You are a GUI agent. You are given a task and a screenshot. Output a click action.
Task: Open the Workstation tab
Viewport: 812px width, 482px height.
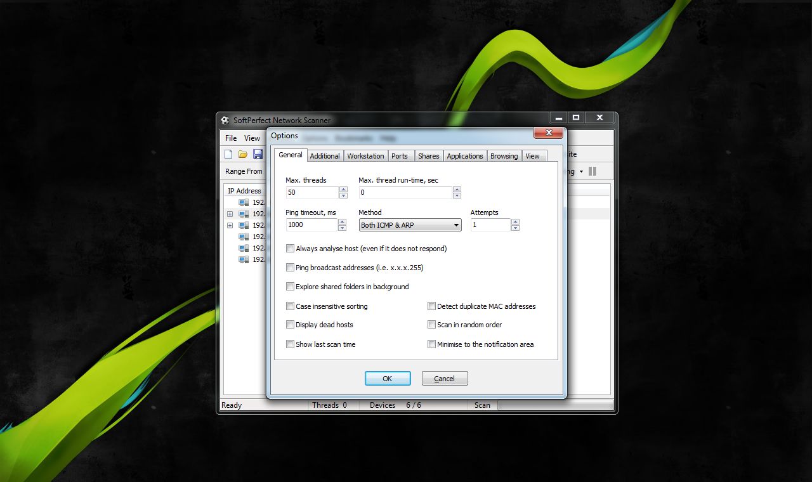coord(365,156)
